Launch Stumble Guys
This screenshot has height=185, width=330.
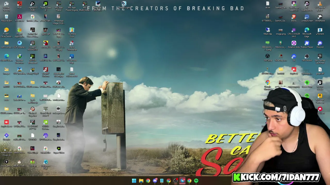[x=72, y=33]
